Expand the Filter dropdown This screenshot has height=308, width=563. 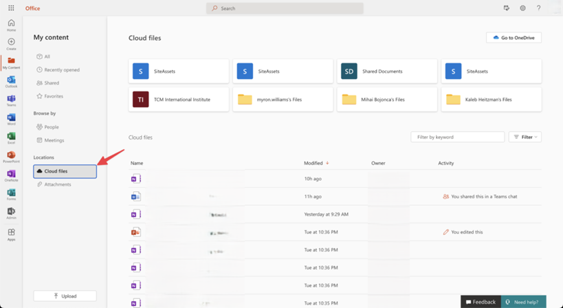click(x=525, y=137)
